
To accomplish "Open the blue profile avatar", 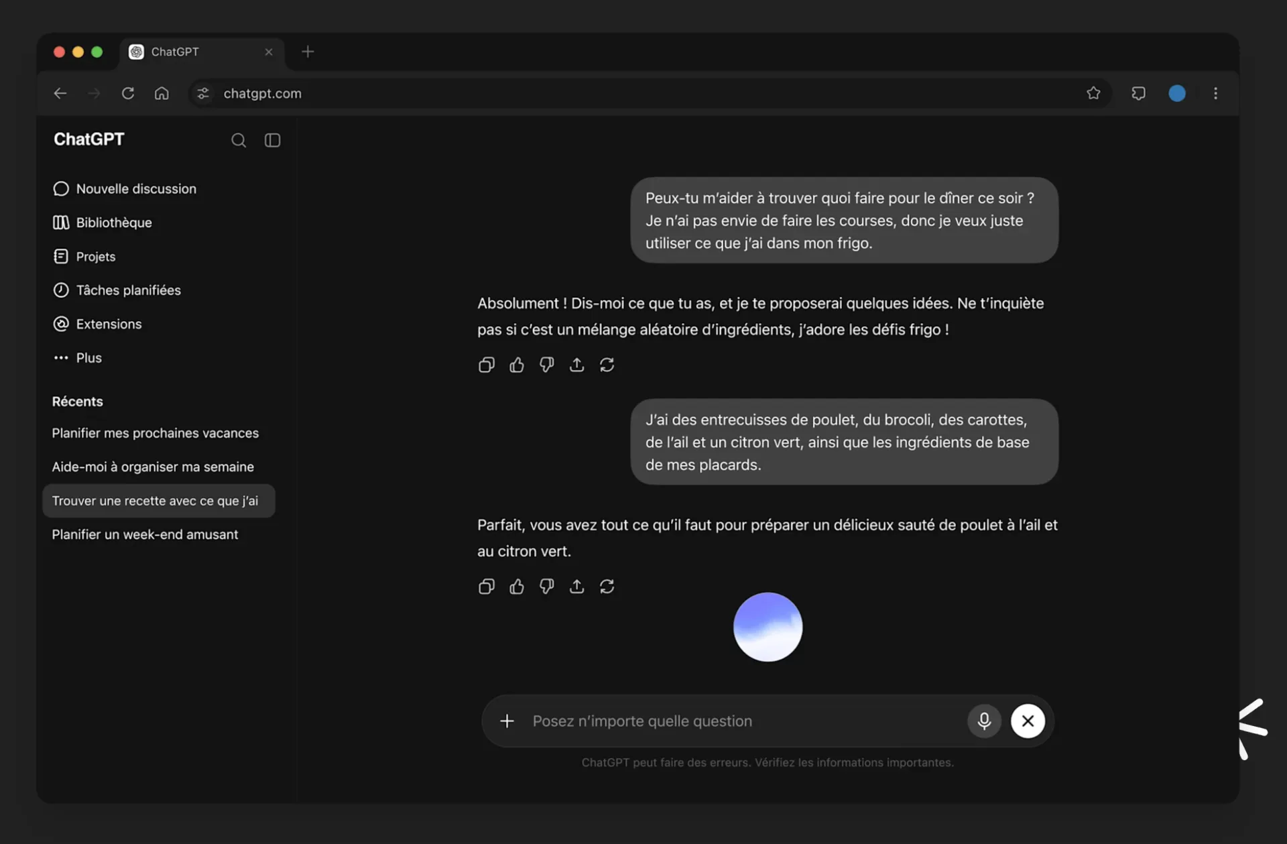I will point(1177,93).
